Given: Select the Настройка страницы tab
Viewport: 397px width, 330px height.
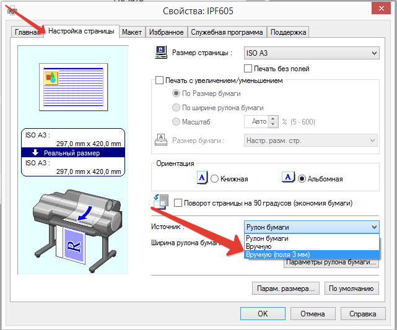Looking at the screenshot, I should [81, 31].
